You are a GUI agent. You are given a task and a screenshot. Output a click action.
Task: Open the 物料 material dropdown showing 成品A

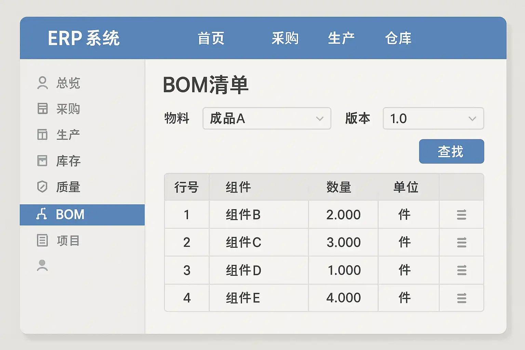coord(267,118)
